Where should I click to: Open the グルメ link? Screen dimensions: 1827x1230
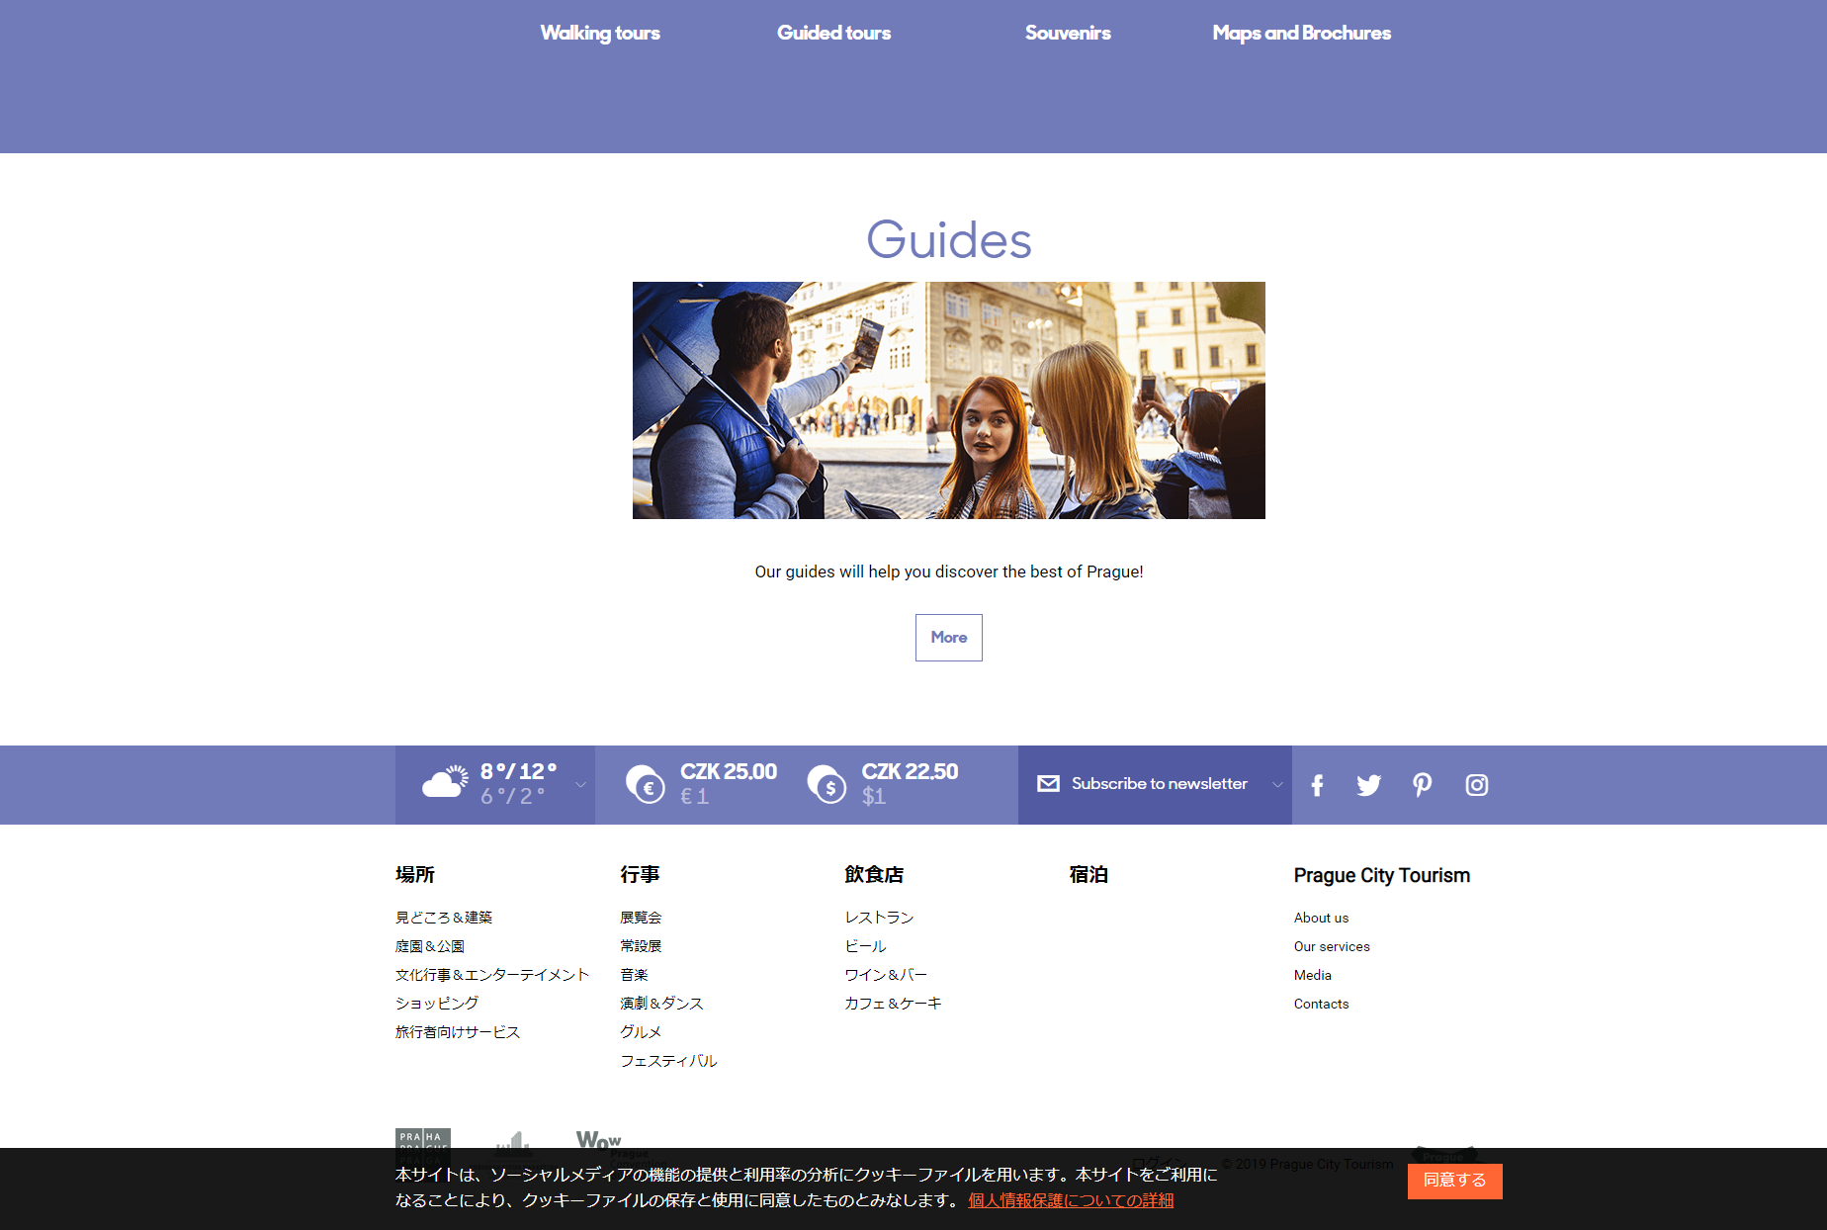tap(641, 1031)
